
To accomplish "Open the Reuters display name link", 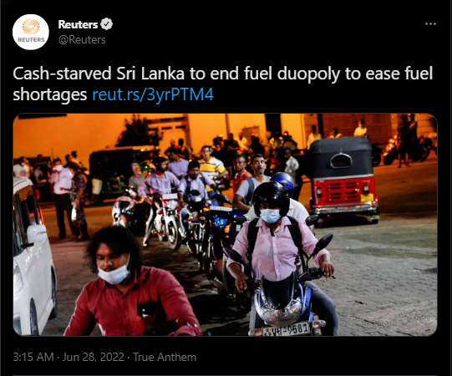I will (x=78, y=24).
